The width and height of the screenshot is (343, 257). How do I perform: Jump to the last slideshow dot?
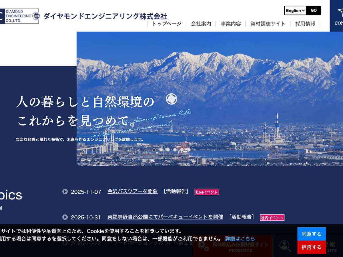189,150
